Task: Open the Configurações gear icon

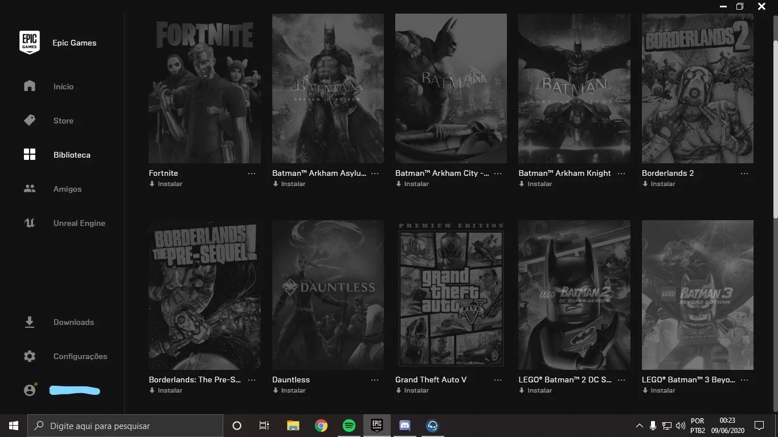Action: (x=30, y=356)
